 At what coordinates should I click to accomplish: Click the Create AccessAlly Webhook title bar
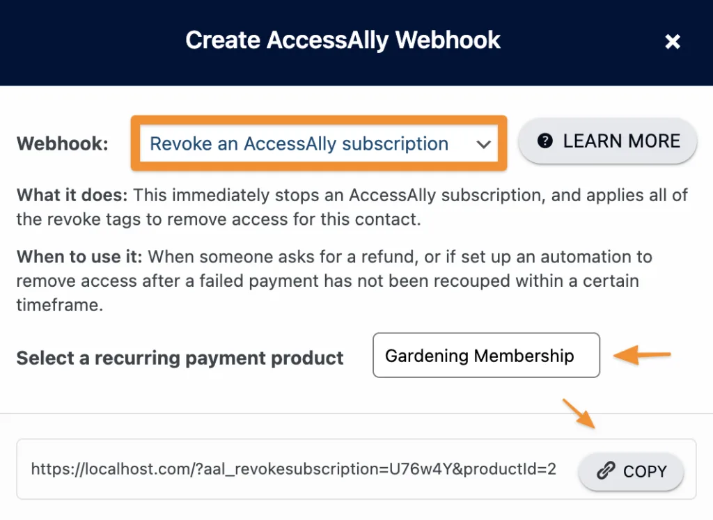[343, 40]
